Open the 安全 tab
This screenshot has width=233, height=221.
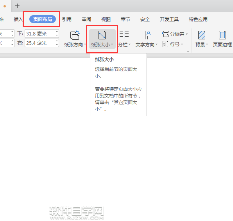click(x=145, y=19)
